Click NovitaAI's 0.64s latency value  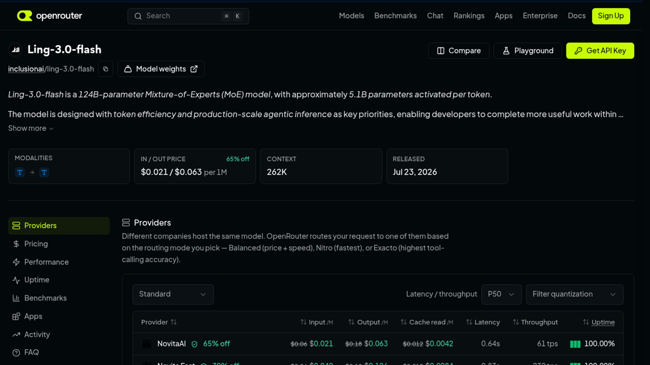491,344
